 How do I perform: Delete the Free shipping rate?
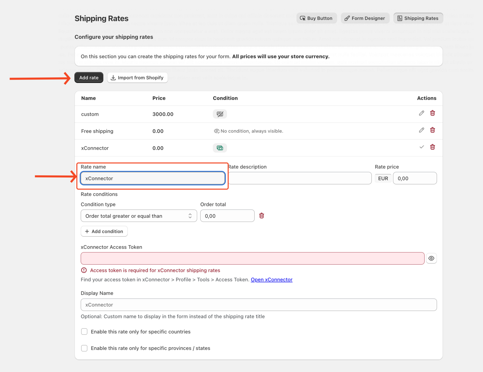coord(433,130)
